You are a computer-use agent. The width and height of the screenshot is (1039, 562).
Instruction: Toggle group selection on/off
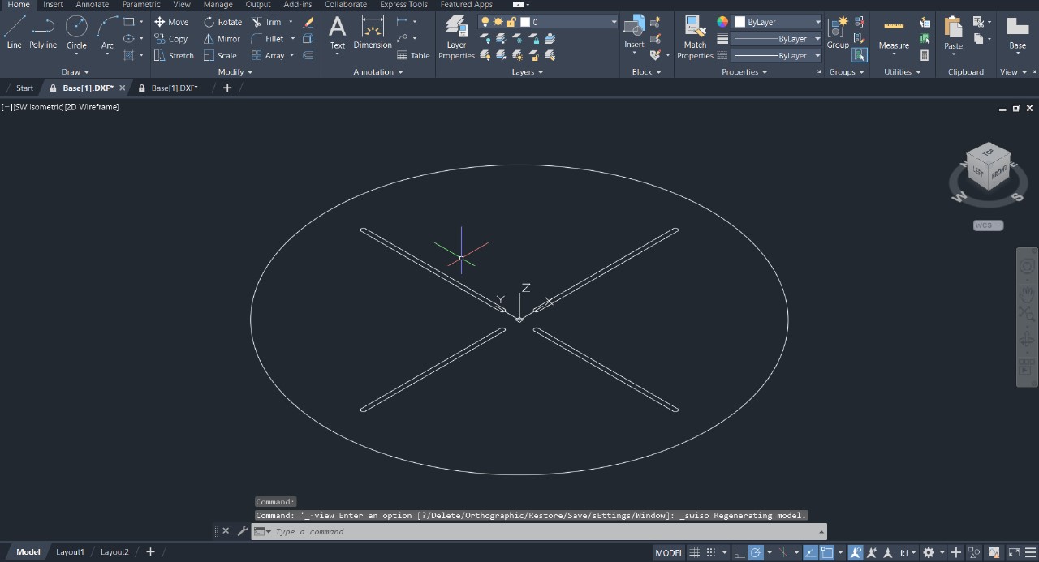[x=860, y=56]
